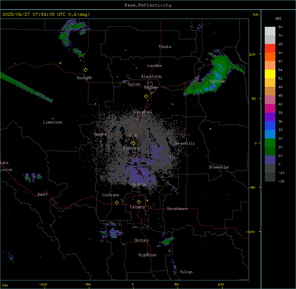
Task: Select the bright green 20-30 dBZ swatch
Action: point(270,143)
